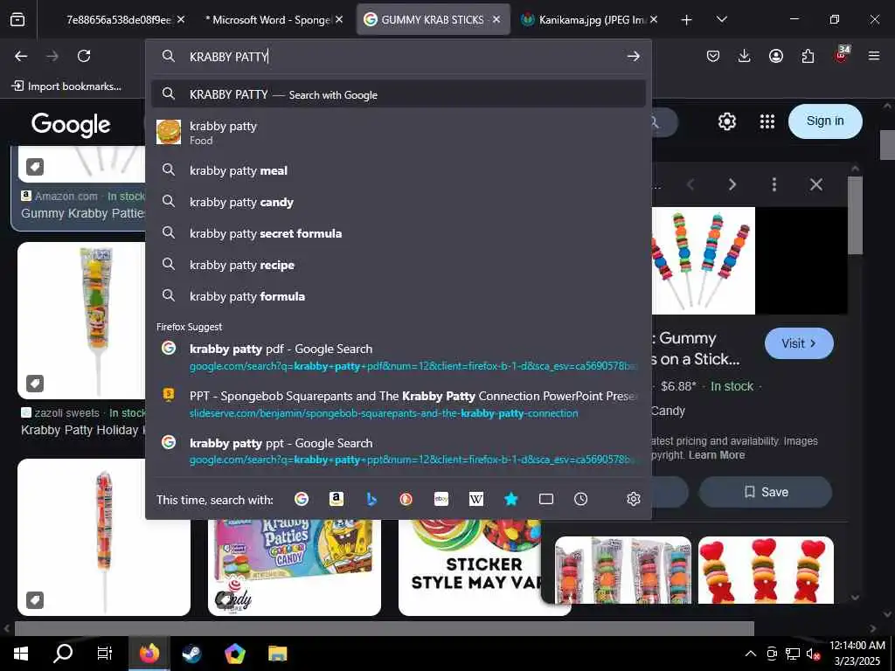Search history with the clock icon
This screenshot has width=895, height=671.
[580, 499]
